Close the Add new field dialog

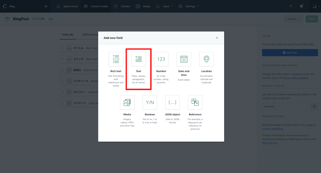[217, 38]
